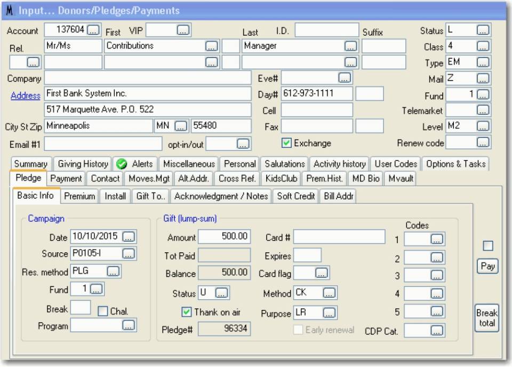
Task: Open the Account number lookup
Action: [x=93, y=30]
